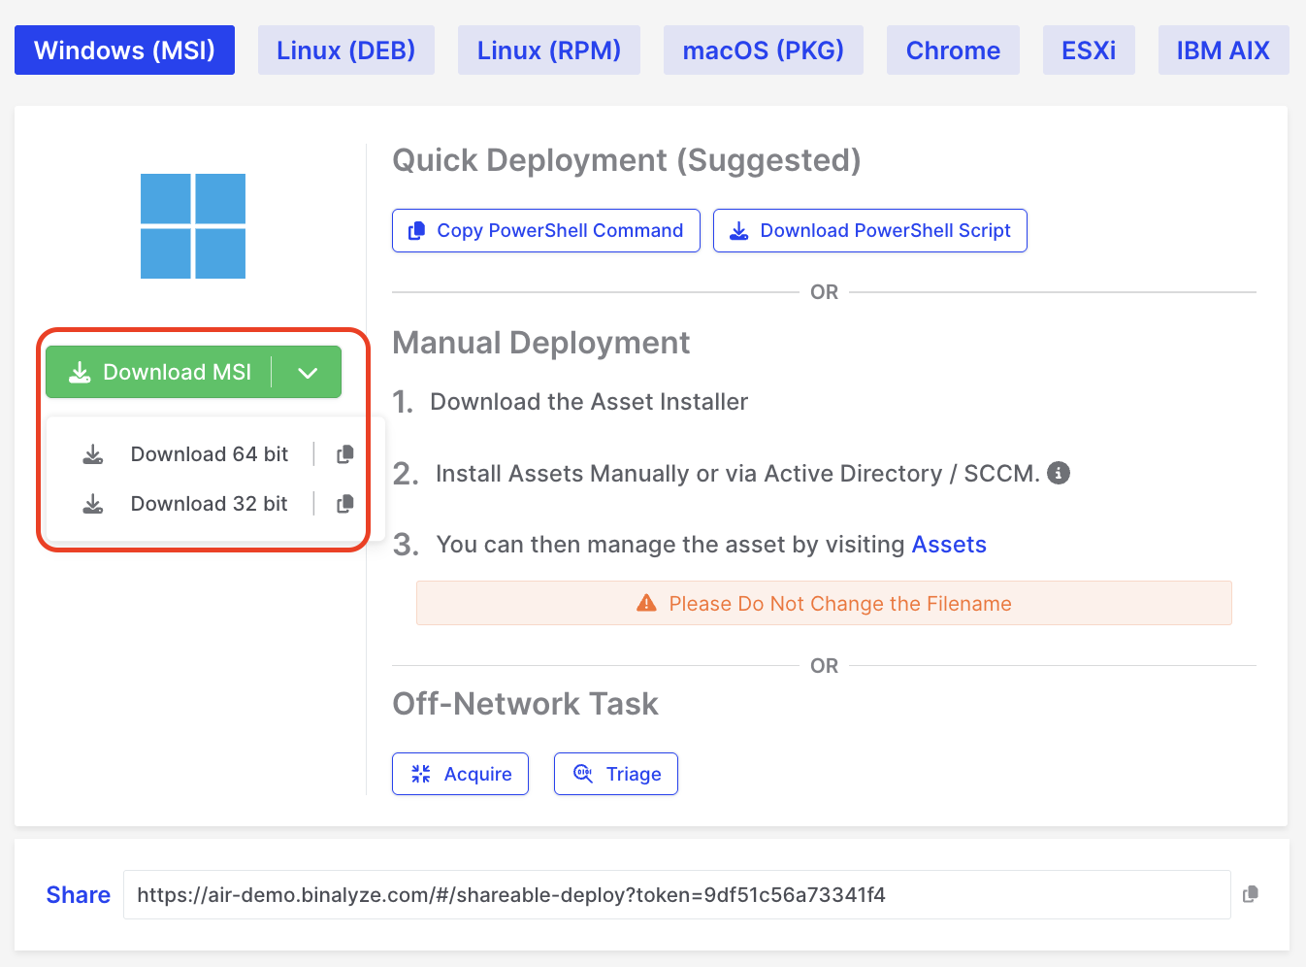
Task: Collapse the Download MSI dropdown chevron
Action: click(308, 373)
